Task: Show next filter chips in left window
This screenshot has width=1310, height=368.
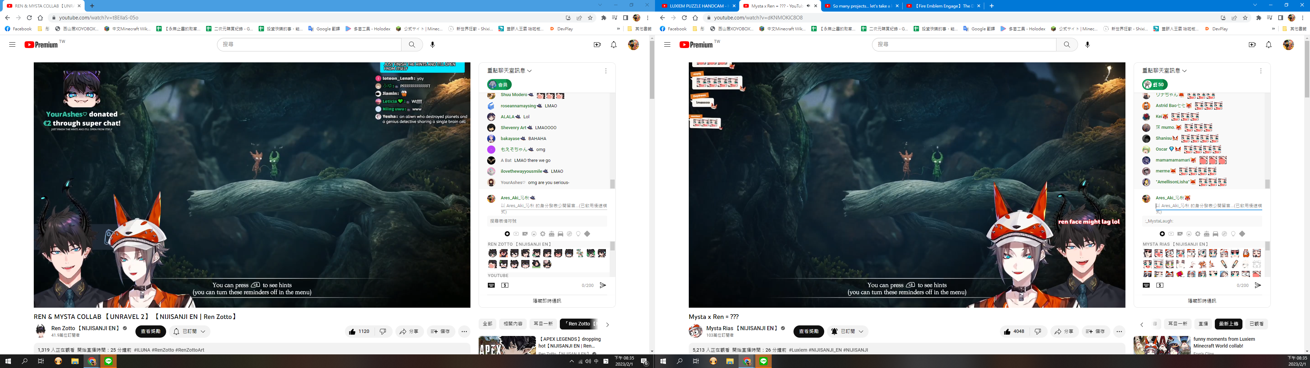Action: tap(607, 324)
